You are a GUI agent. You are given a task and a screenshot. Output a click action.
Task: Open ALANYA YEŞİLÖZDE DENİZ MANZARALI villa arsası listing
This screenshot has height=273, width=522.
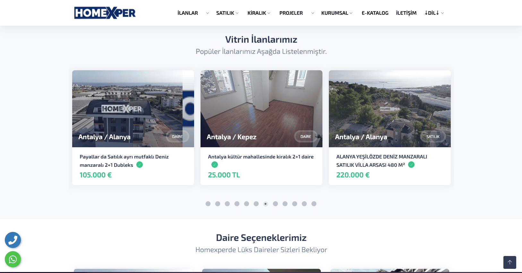click(381, 161)
